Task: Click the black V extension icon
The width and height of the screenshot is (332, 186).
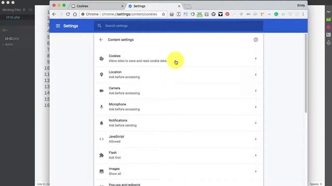Action: (220, 14)
